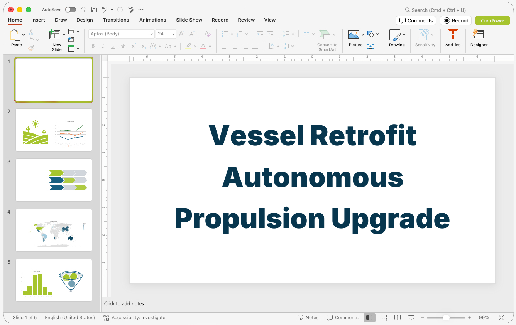Image resolution: width=516 pixels, height=325 pixels.
Task: Click the green Guru Power button
Action: pyautogui.click(x=492, y=20)
